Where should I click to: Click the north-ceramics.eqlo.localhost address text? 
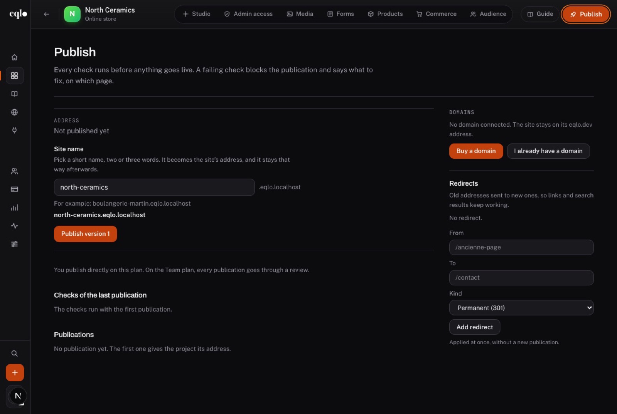pyautogui.click(x=99, y=215)
